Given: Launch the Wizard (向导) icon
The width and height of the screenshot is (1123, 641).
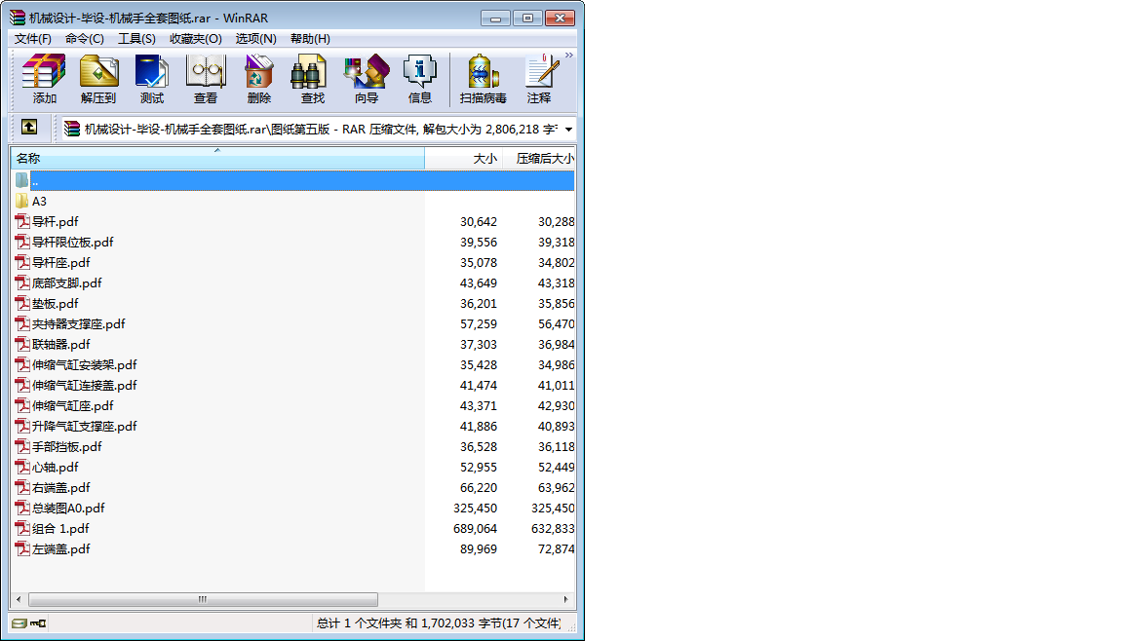Looking at the screenshot, I should pyautogui.click(x=366, y=79).
